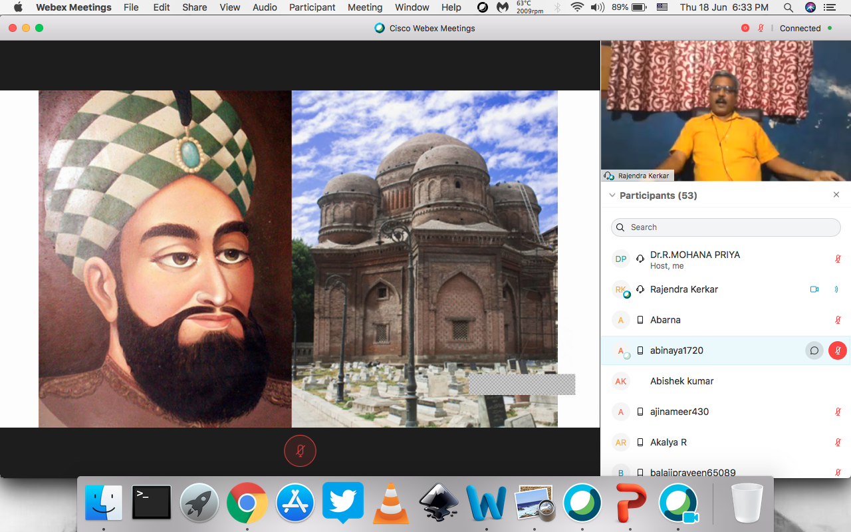Screen dimensions: 851x532
Task: Click the headset icon beside Rajendra Kerkar
Action: 640,289
